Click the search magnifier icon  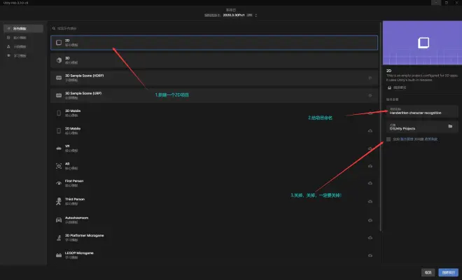(54, 28)
